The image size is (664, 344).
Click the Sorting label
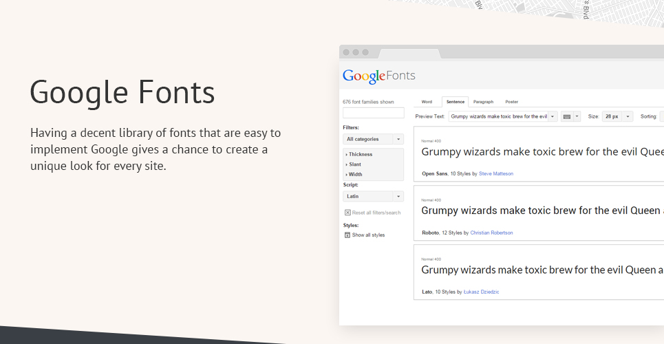click(x=648, y=116)
